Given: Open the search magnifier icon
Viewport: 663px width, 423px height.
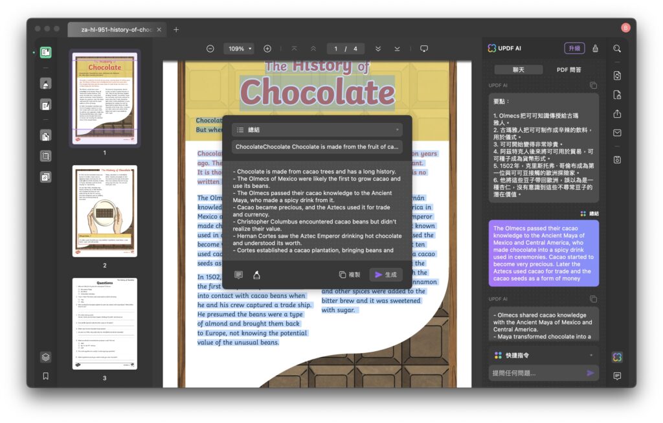Looking at the screenshot, I should coord(617,49).
